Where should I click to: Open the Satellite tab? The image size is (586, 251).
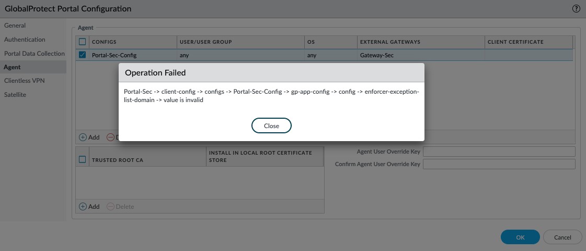15,95
